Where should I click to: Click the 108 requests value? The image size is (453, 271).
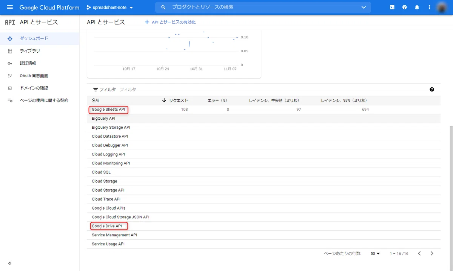click(x=184, y=110)
